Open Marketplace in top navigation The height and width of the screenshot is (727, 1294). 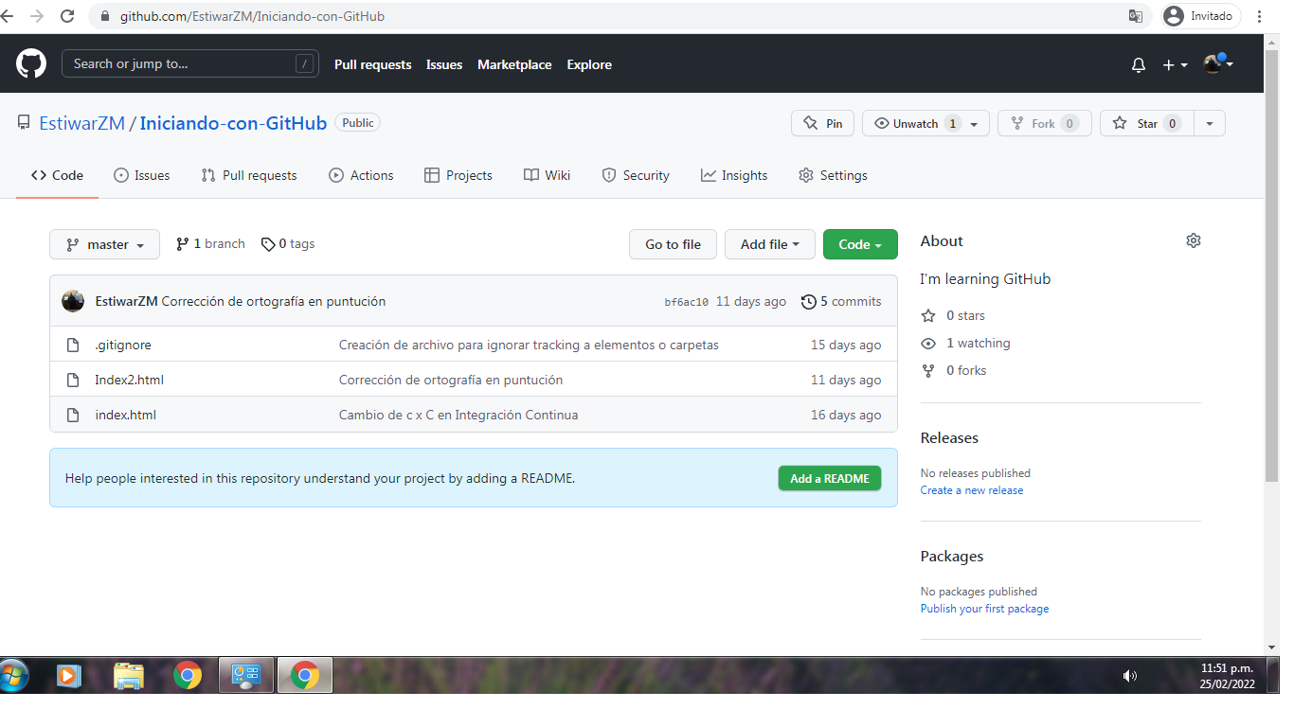pos(514,64)
